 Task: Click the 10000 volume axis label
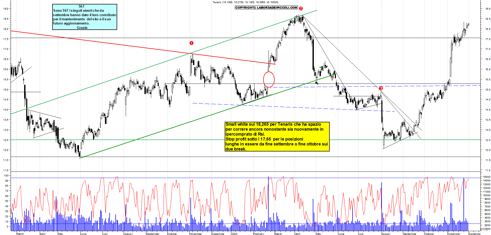pos(487,195)
